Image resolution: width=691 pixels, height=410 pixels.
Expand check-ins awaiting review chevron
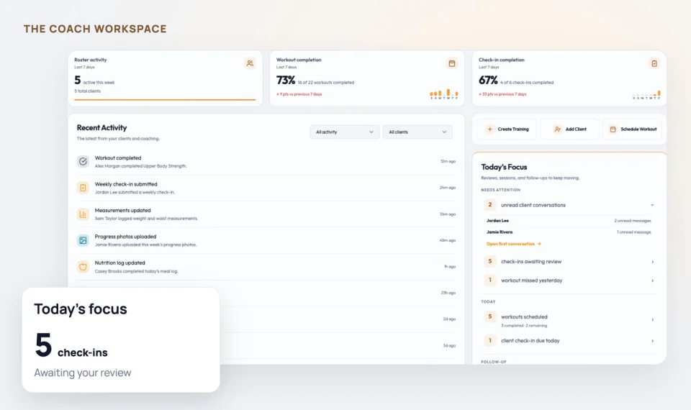point(653,262)
